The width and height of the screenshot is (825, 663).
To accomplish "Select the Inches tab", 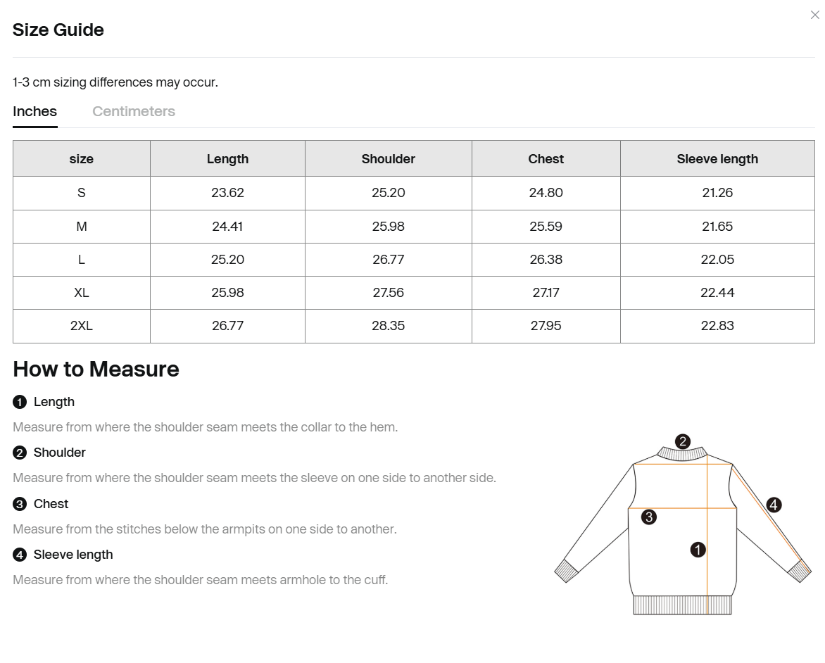I will pos(34,111).
